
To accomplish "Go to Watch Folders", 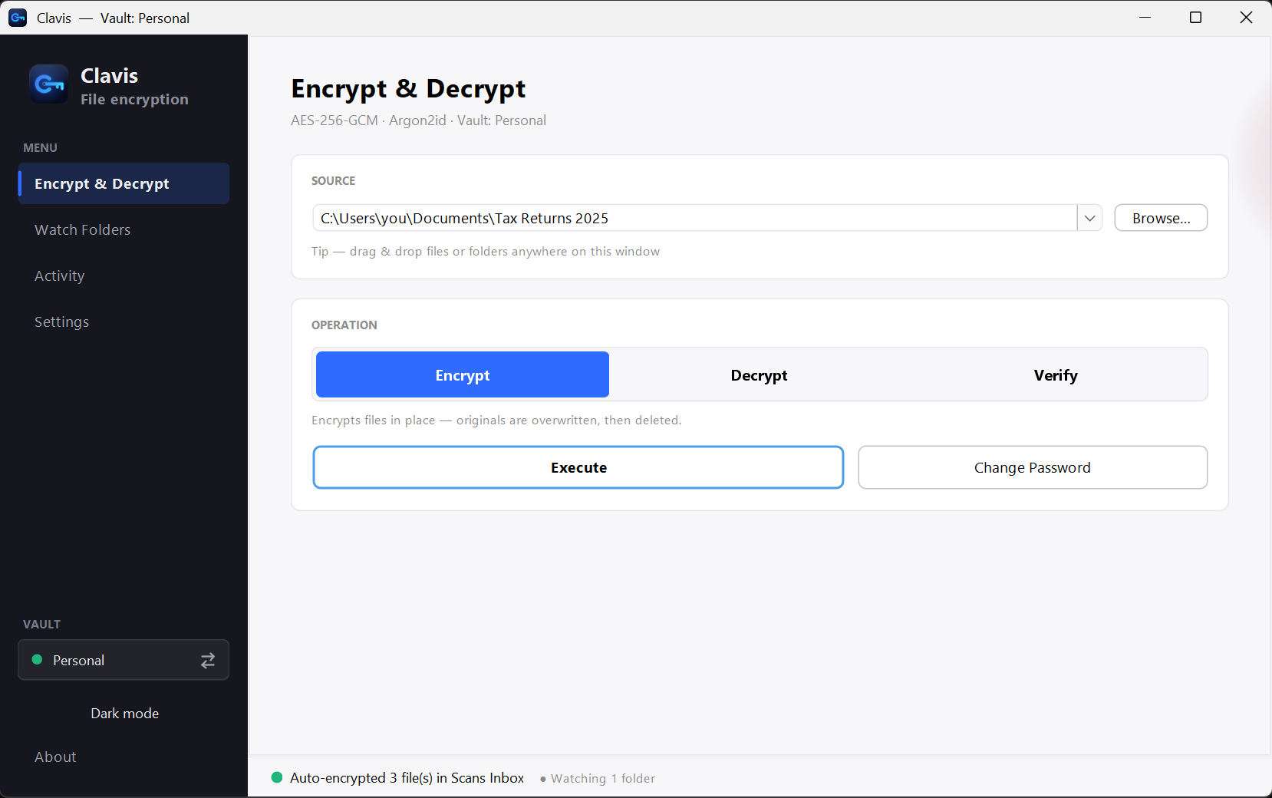I will click(x=124, y=229).
